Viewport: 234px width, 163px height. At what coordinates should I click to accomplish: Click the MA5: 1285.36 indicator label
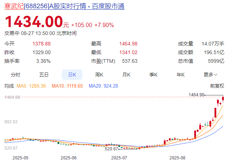click(x=31, y=86)
